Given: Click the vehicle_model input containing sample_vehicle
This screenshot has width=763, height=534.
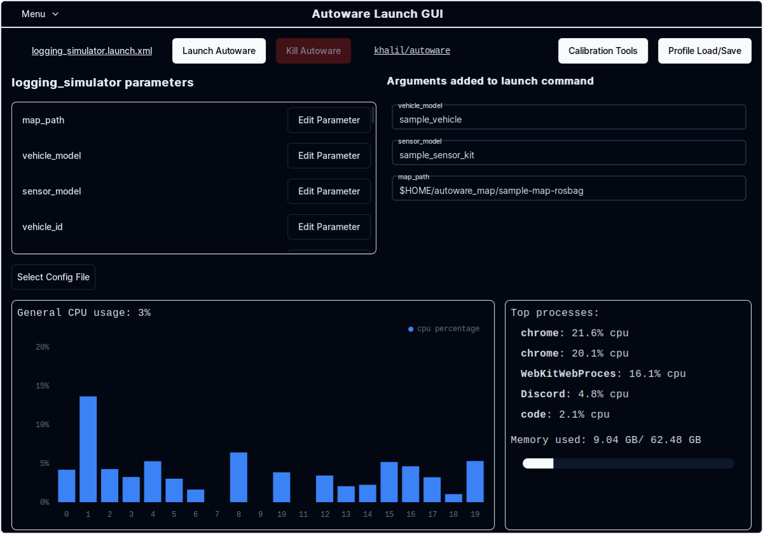Looking at the screenshot, I should [x=568, y=117].
